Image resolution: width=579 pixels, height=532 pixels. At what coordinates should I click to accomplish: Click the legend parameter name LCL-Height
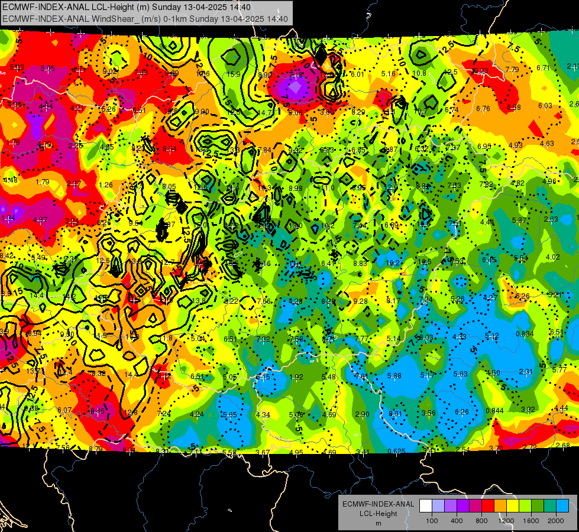[378, 514]
